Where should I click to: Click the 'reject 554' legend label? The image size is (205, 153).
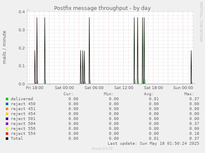pos(23,134)
